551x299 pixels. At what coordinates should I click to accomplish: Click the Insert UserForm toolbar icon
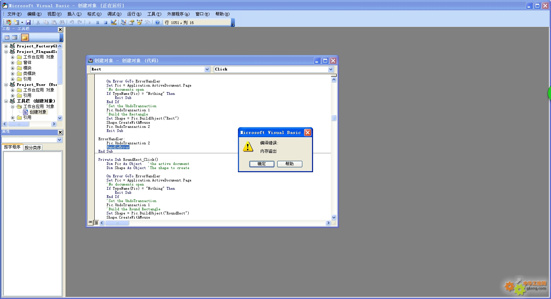tap(16, 22)
